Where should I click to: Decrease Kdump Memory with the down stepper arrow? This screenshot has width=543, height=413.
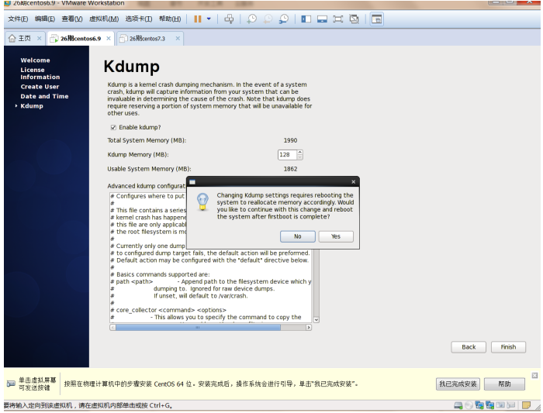[300, 157]
